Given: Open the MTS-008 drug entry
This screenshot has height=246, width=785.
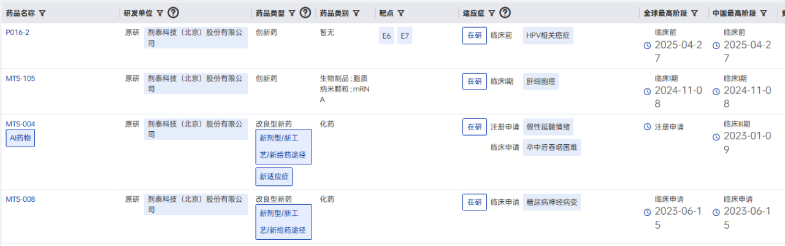Looking at the screenshot, I should point(20,199).
